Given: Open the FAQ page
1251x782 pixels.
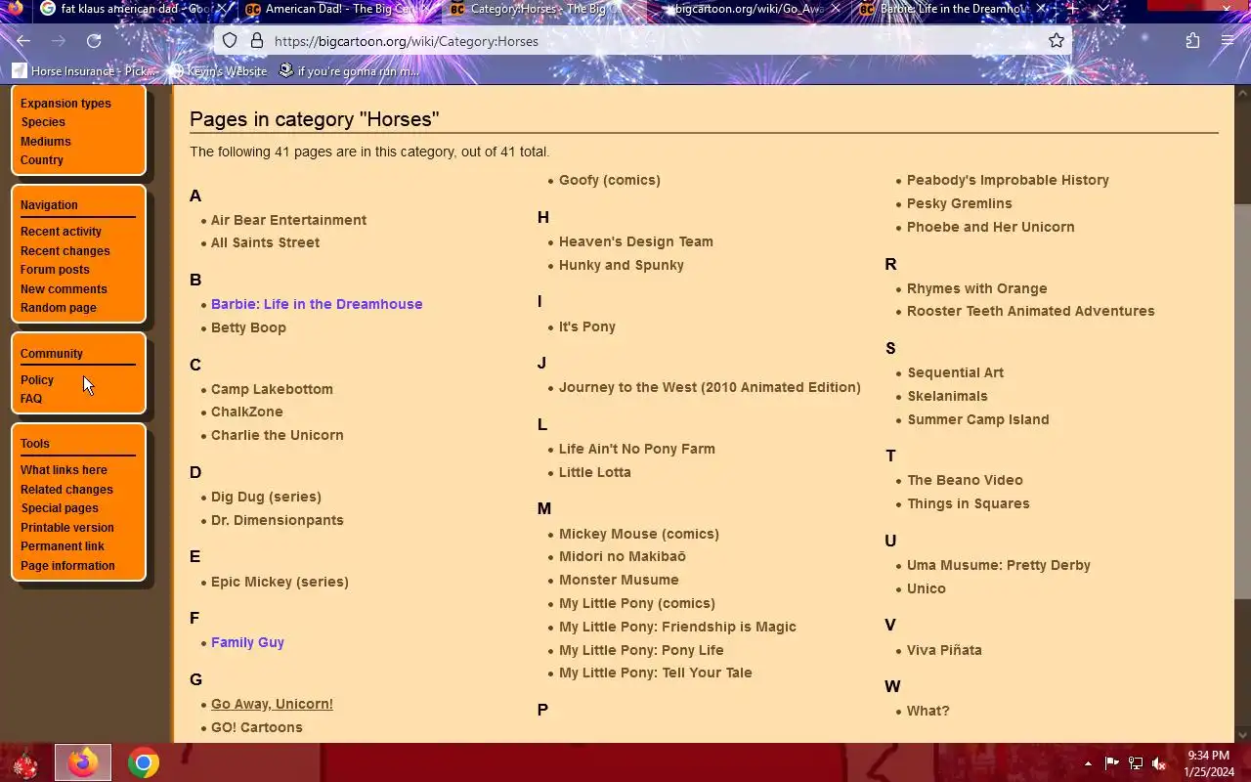Looking at the screenshot, I should [31, 399].
